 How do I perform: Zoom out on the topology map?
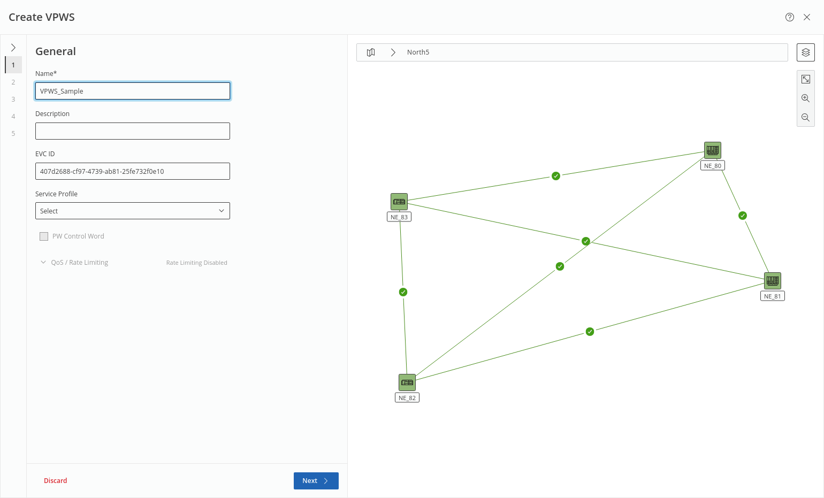point(805,118)
